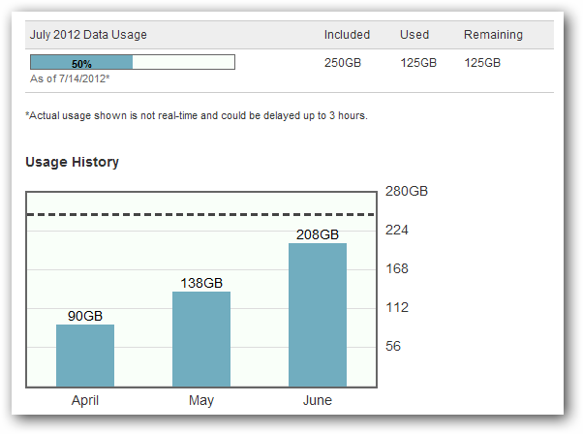Image resolution: width=583 pixels, height=434 pixels.
Task: Select the Used column header
Action: pos(414,35)
